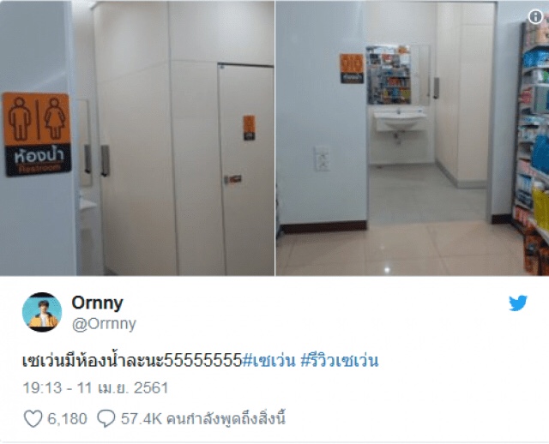Screen dimensions: 549x444
Task: Click the sink in the right photo
Action: [400, 120]
